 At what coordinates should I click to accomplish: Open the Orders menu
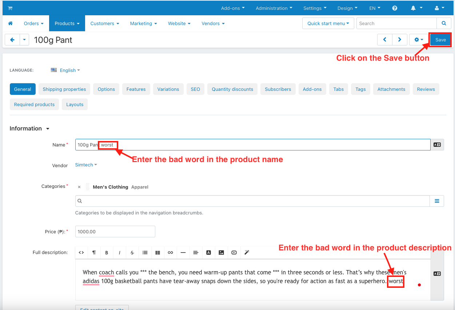point(33,23)
